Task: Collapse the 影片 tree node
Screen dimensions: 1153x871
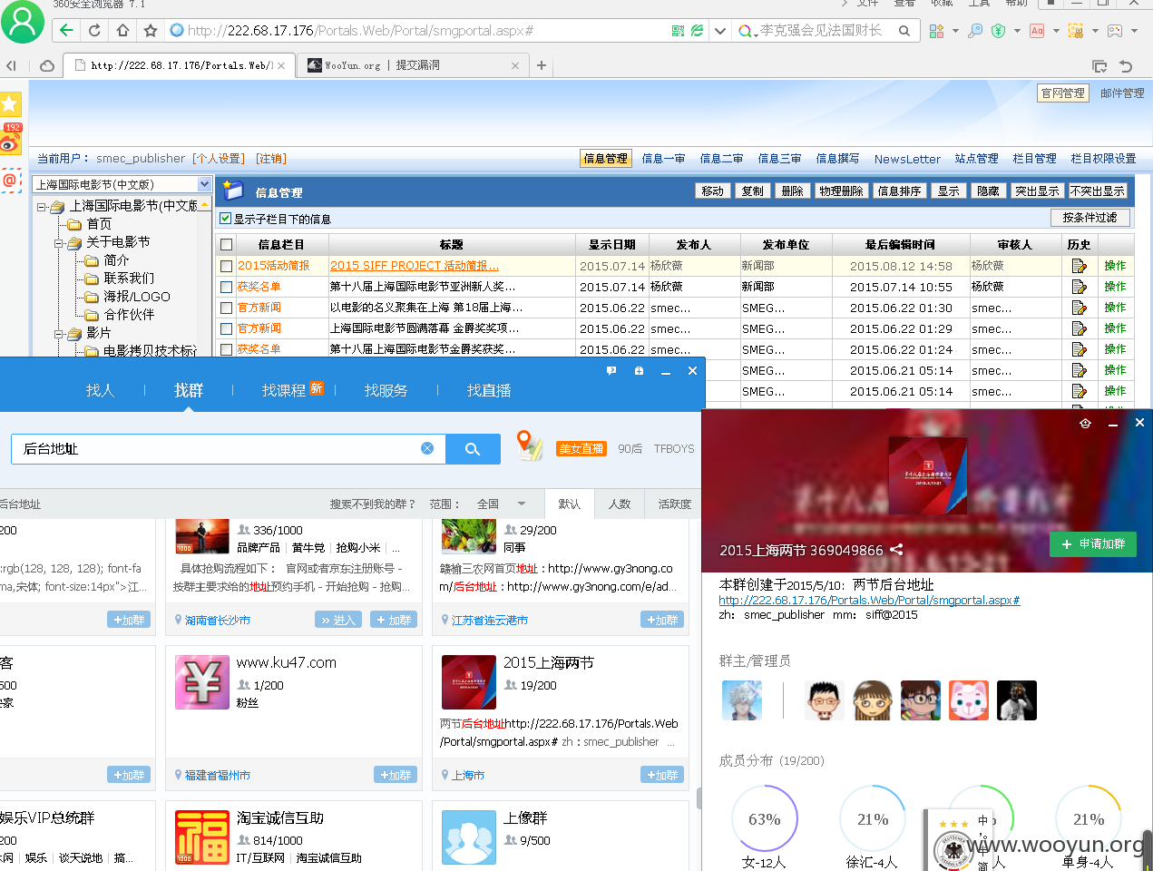Action: [x=59, y=334]
